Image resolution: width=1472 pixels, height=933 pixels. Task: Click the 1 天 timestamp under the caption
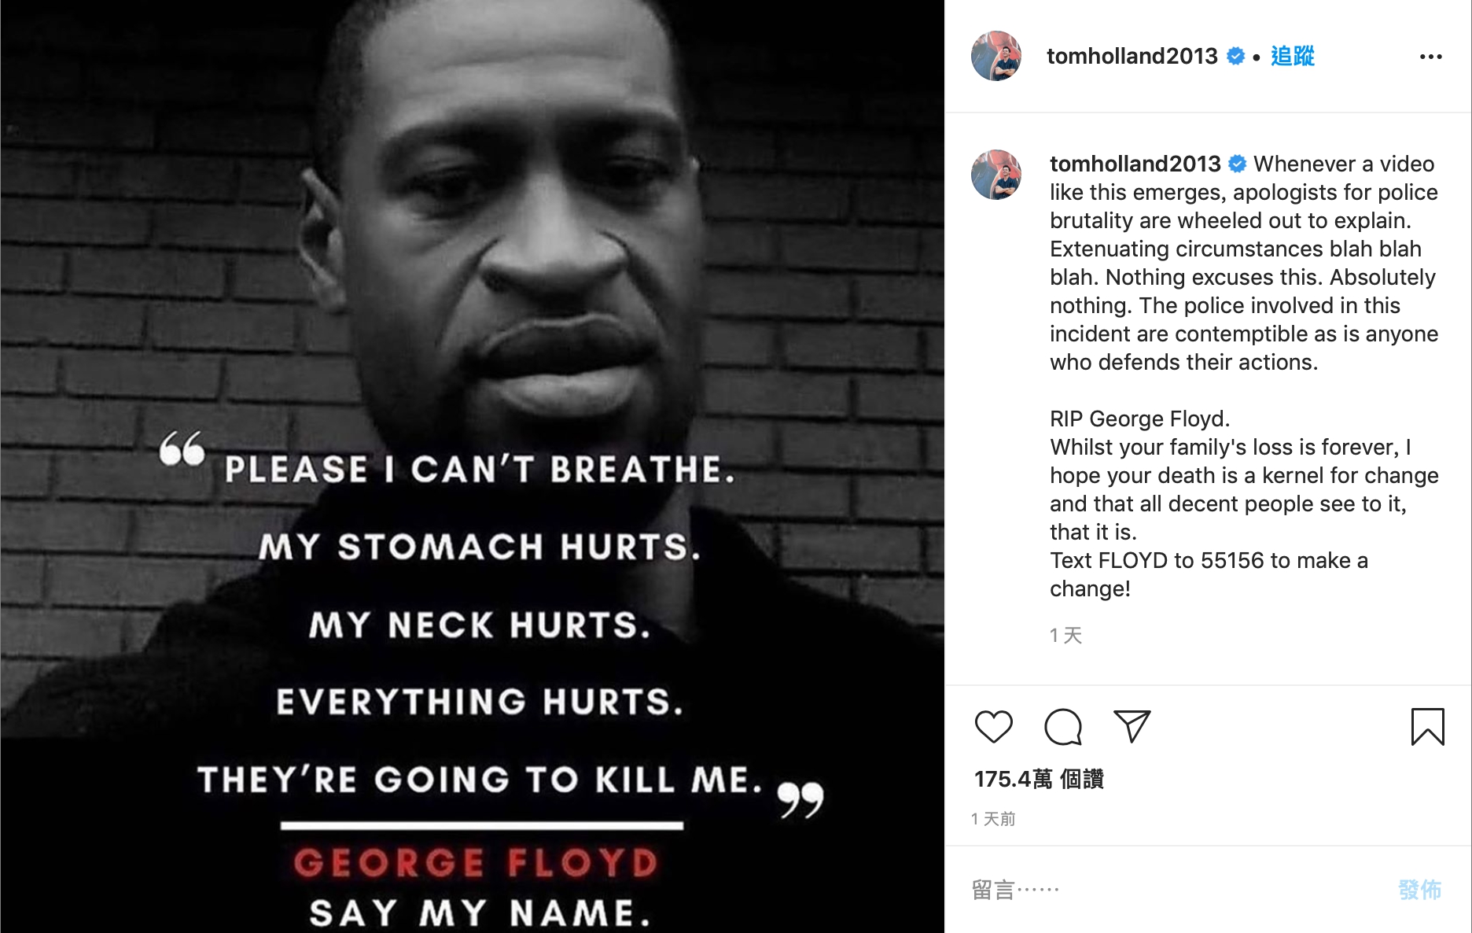(1065, 636)
